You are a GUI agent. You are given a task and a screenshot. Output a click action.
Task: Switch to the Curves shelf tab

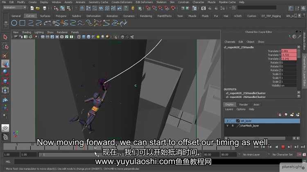[30, 16]
